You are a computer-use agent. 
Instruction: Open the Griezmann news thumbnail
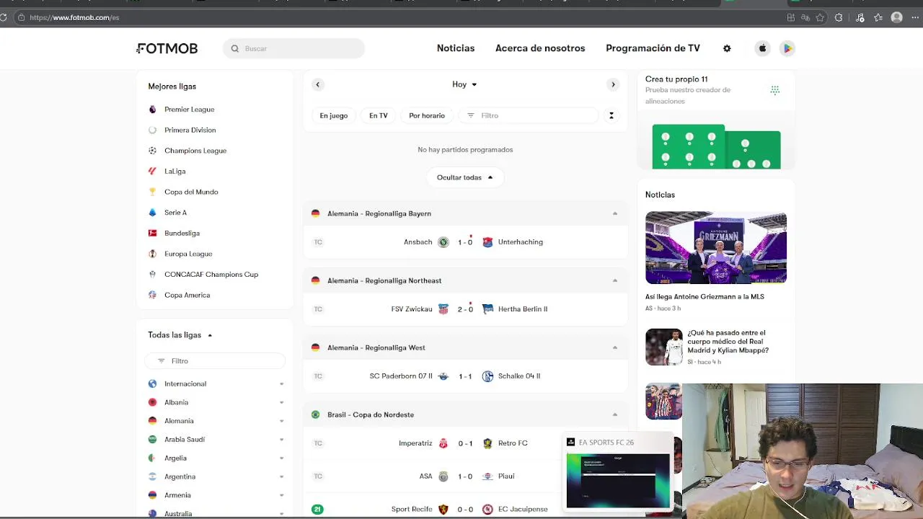point(716,248)
